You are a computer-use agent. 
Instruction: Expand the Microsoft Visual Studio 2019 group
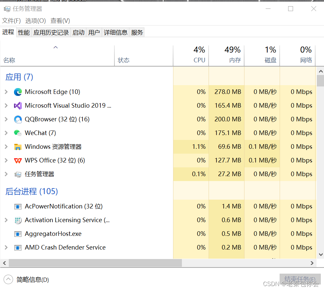[6, 106]
